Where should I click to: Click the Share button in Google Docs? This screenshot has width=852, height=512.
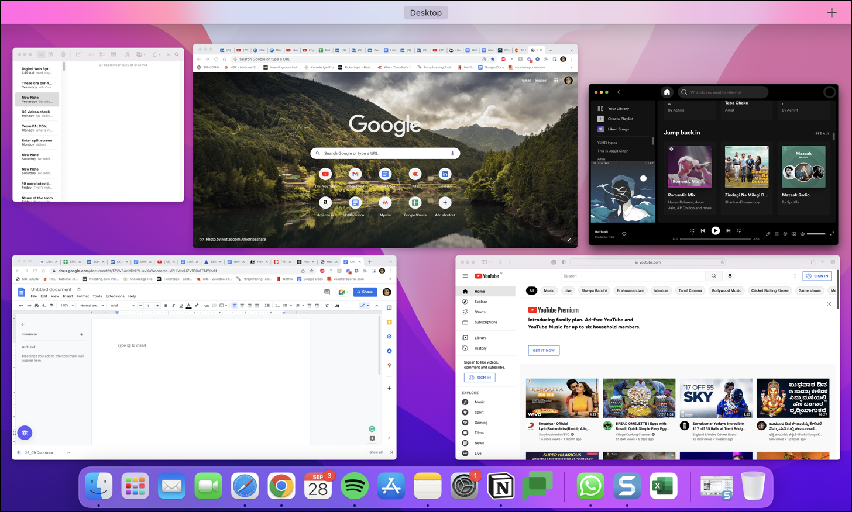(365, 292)
